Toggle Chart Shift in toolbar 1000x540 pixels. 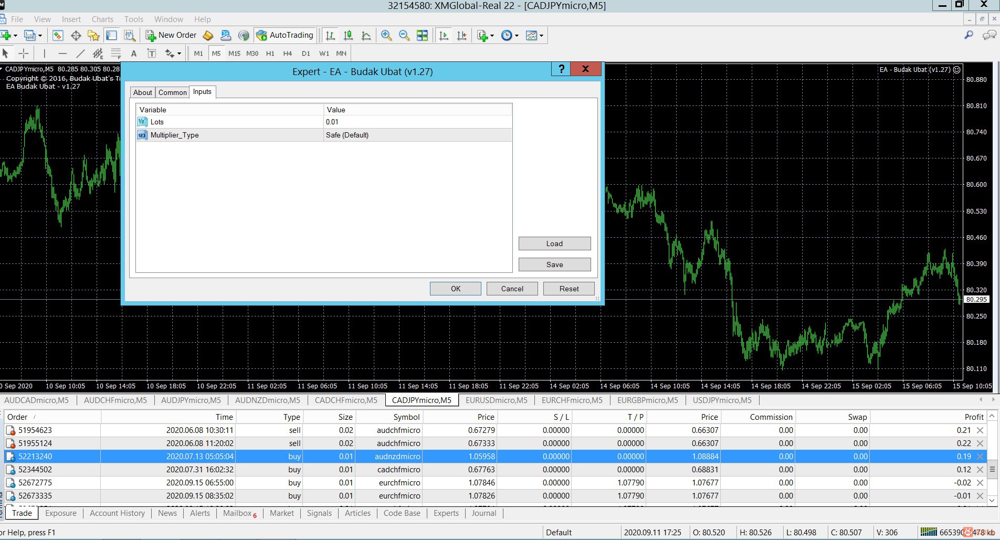click(x=462, y=35)
